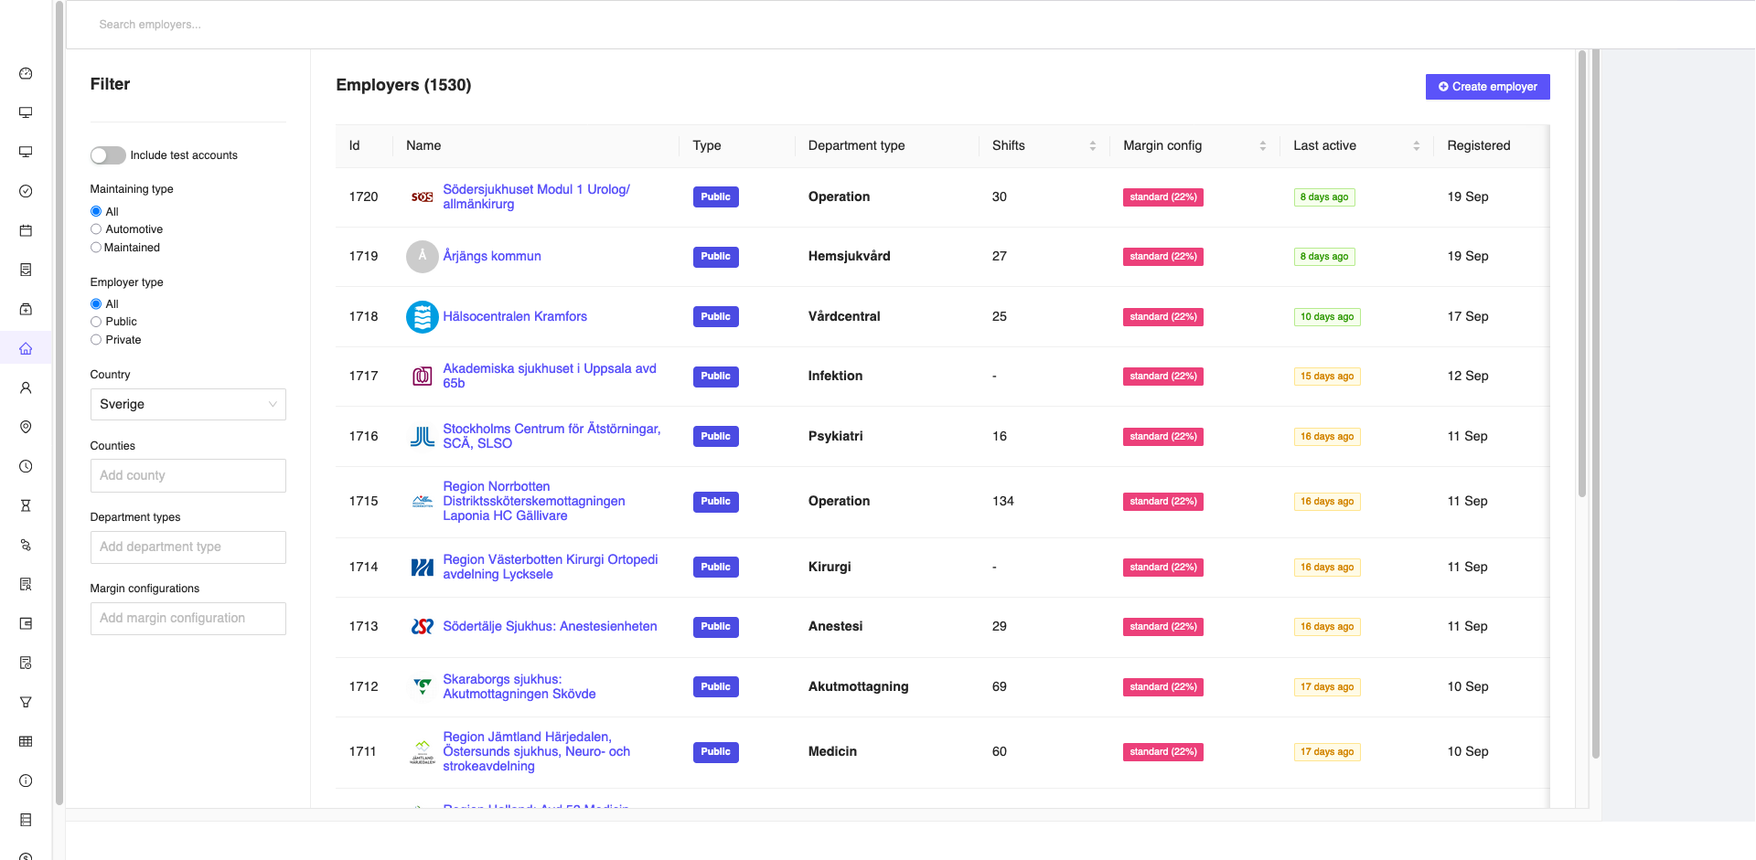Select the briefcase with plus sidebar icon

click(26, 309)
